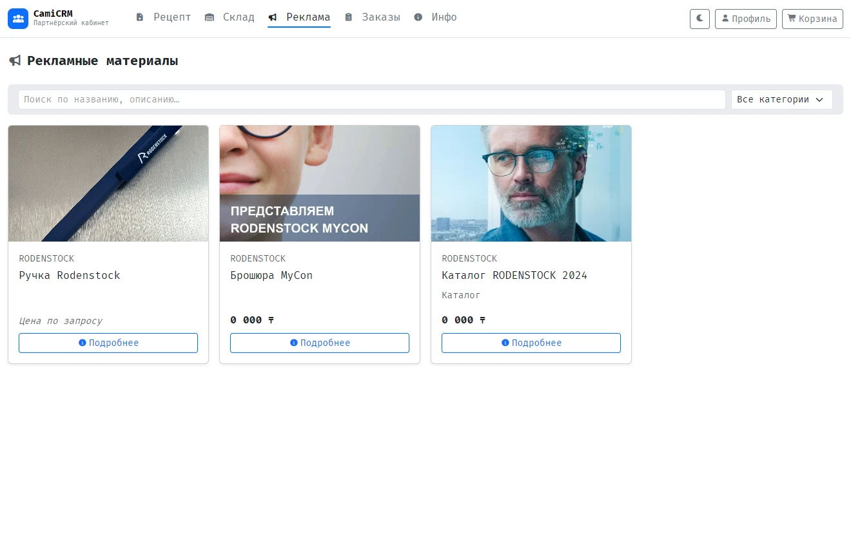
Task: Open the Заказы navigation tab
Action: click(372, 17)
